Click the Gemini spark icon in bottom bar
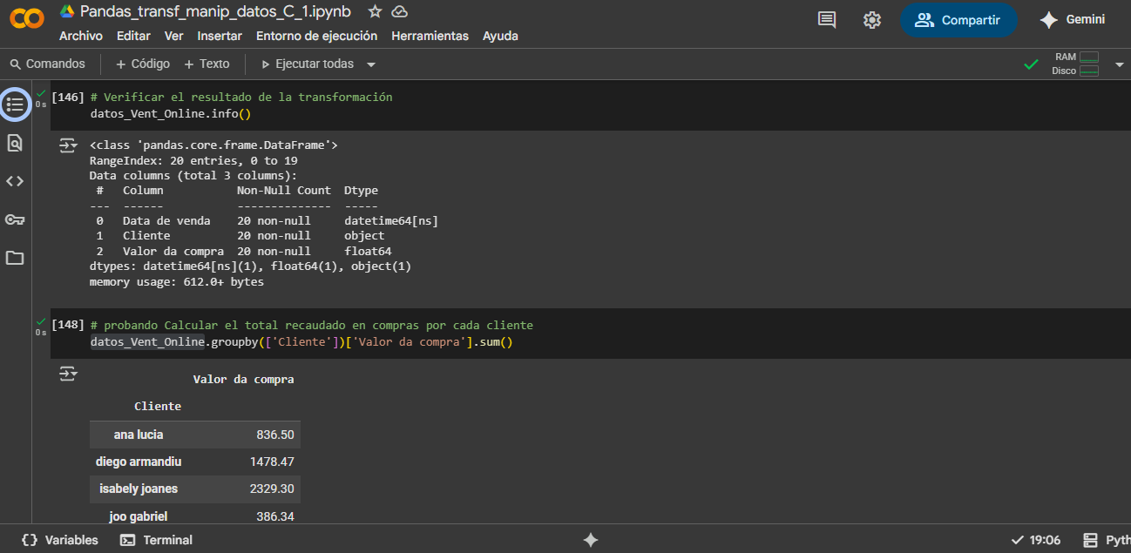Viewport: 1131px width, 553px height. tap(591, 540)
